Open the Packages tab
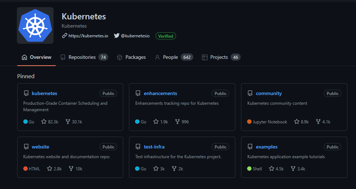 (131, 57)
